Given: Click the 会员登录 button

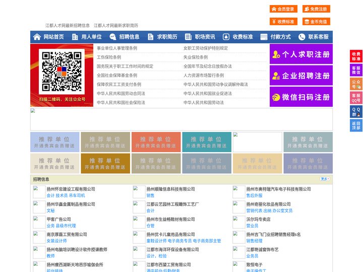Looking at the screenshot, I should coord(283,9).
